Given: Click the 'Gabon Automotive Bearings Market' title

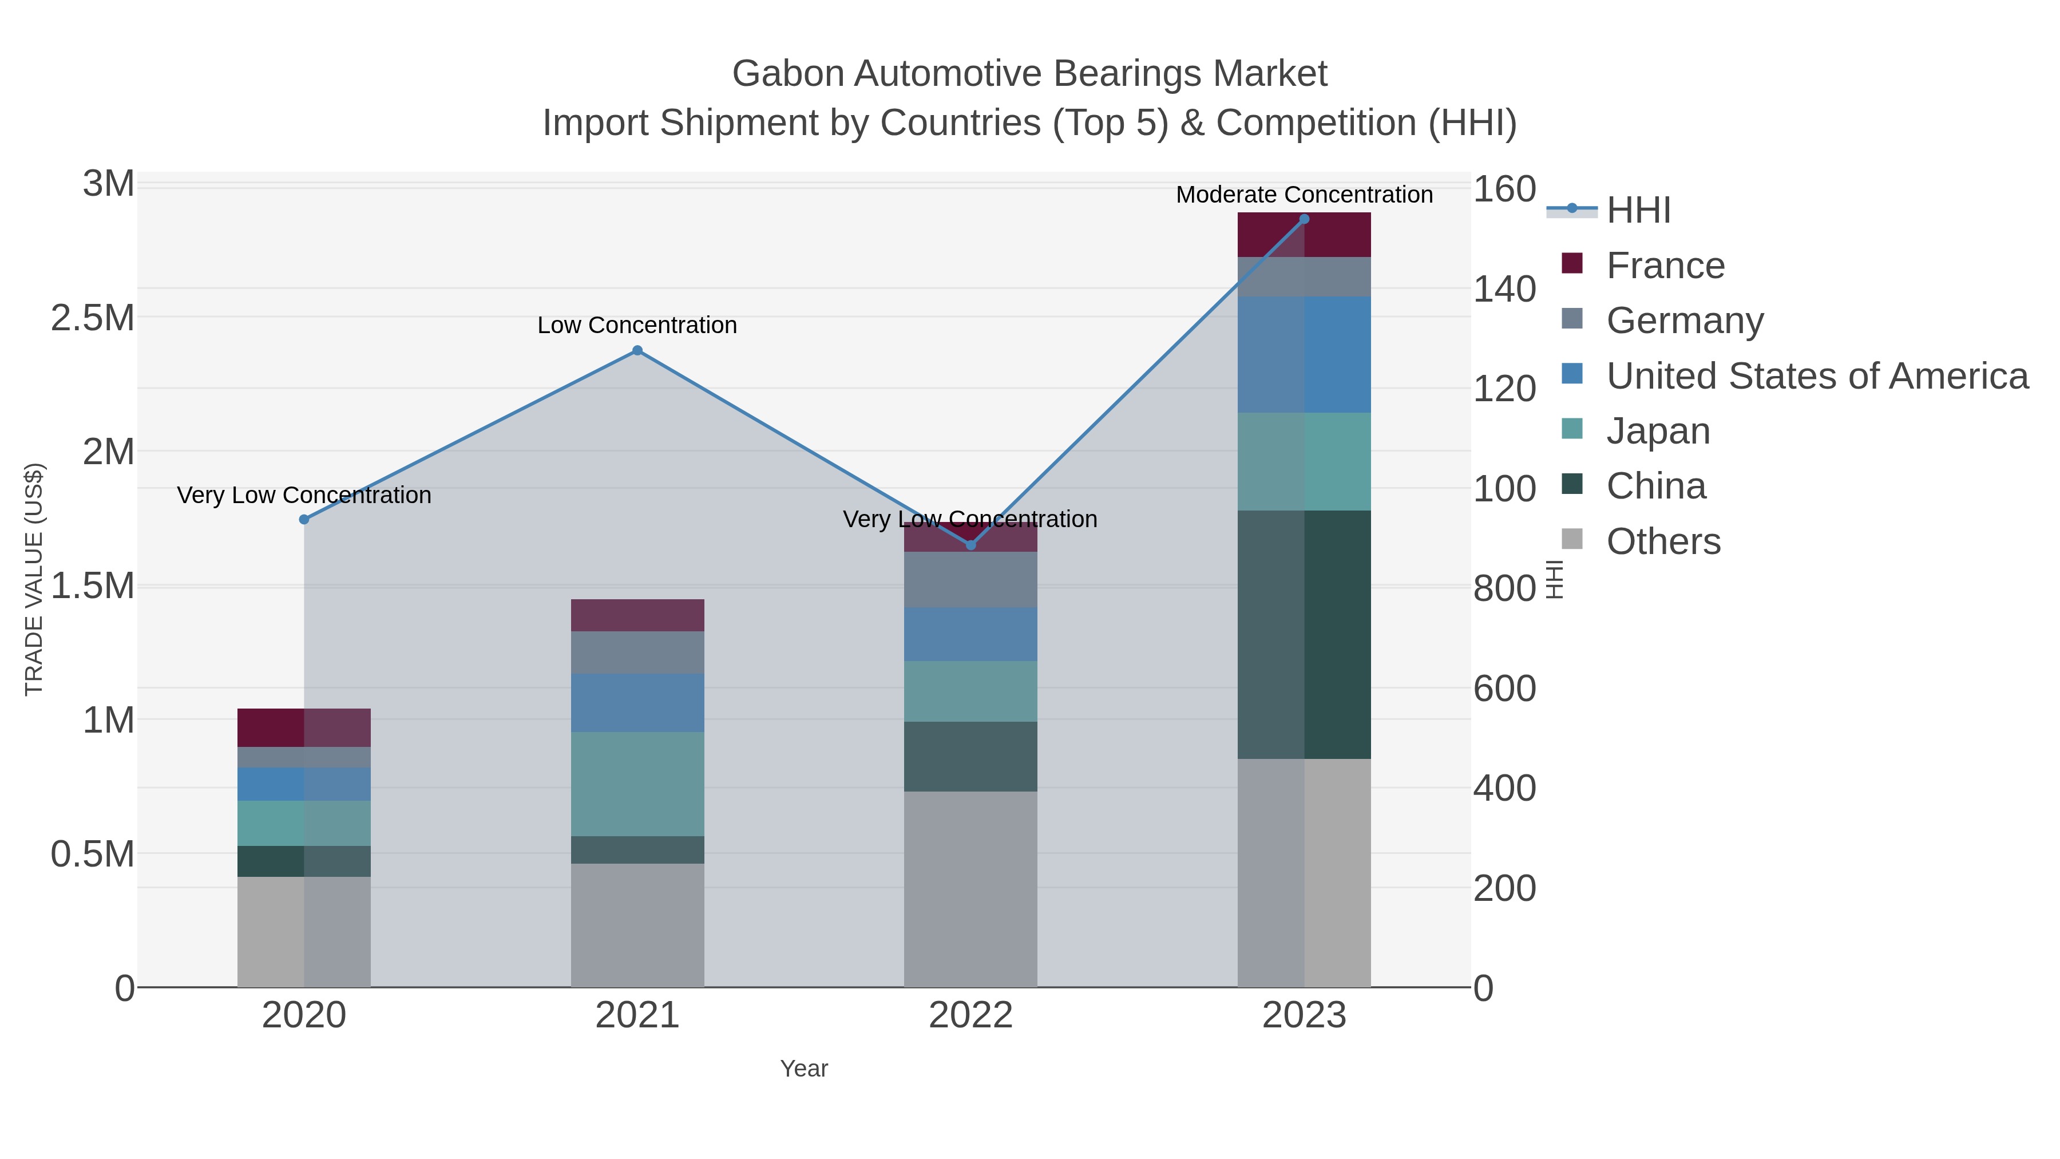Looking at the screenshot, I should pos(1029,74).
